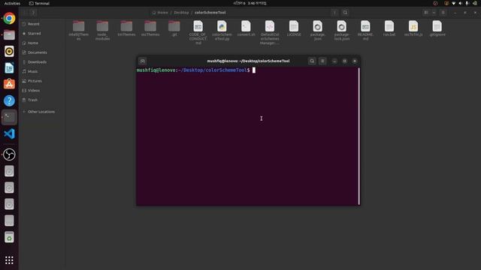Show Applications grid at dock bottom

tap(9, 260)
